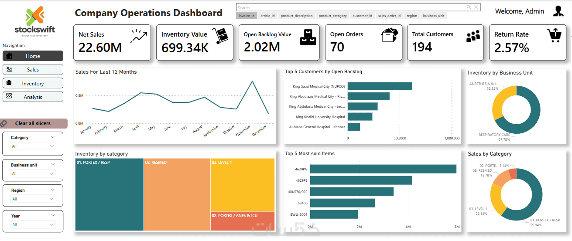Viewport: 572px width, 241px height.
Task: Click the SWU-2001 item bar
Action: click(x=334, y=214)
